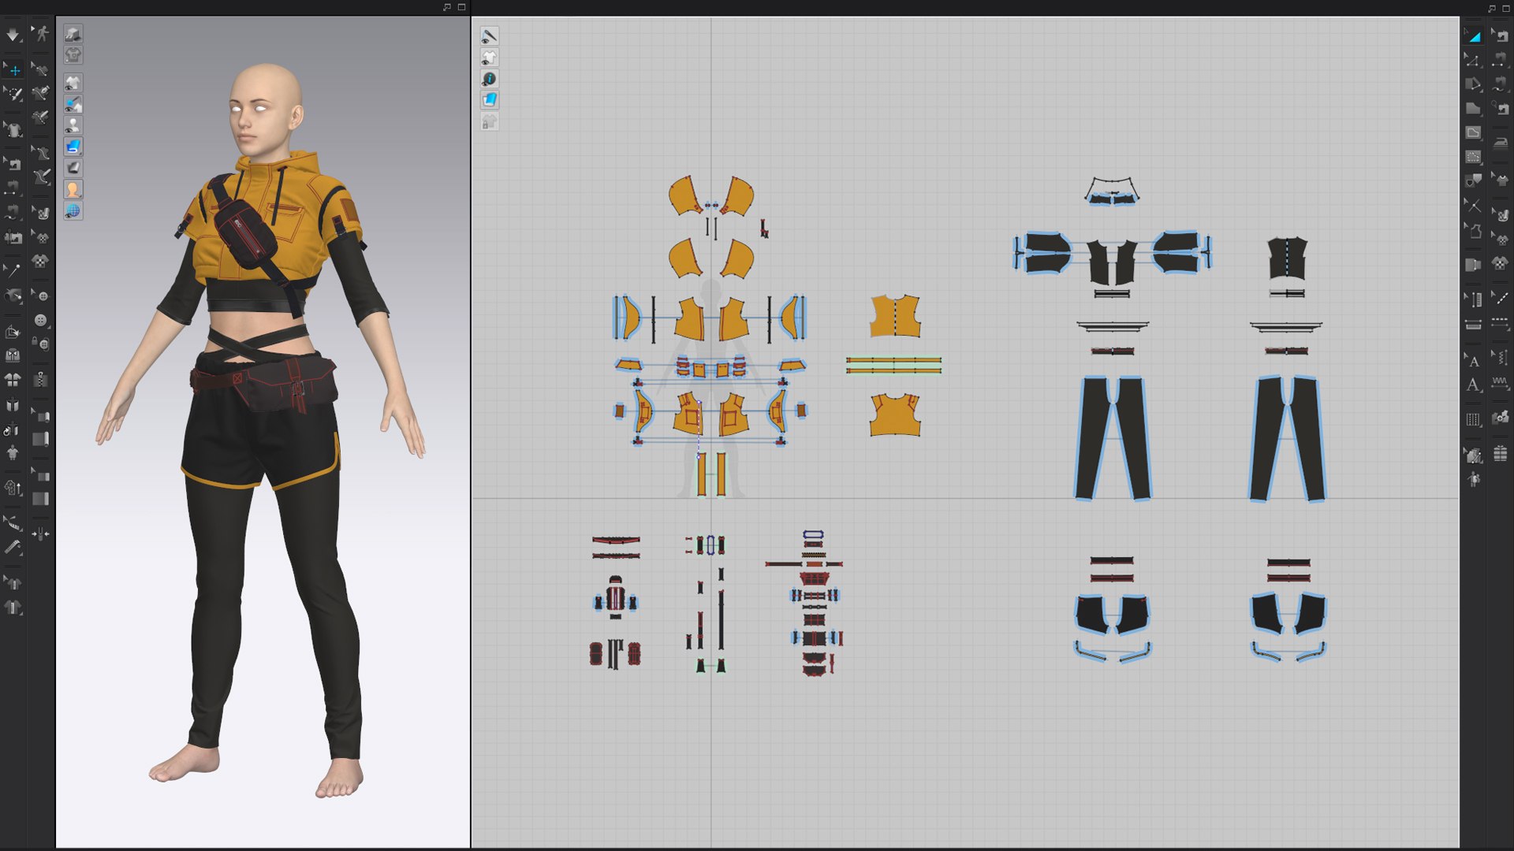Choose the 2D text 'A' tool

pos(1472,385)
